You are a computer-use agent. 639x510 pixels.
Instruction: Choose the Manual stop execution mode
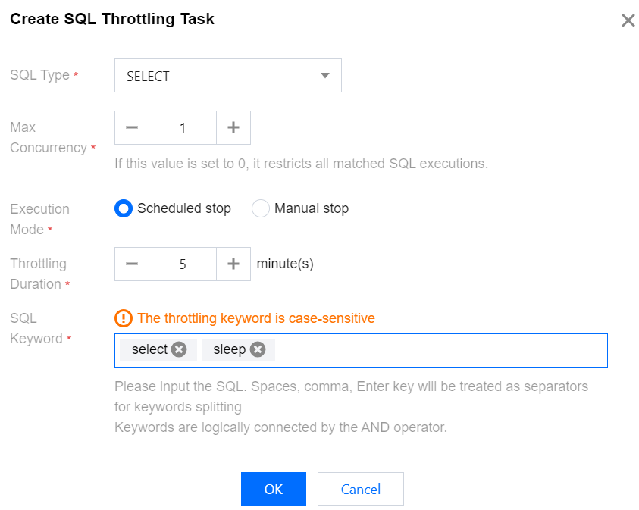261,208
